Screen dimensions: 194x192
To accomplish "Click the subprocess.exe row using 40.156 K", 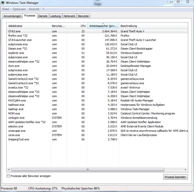I will click(97, 57).
